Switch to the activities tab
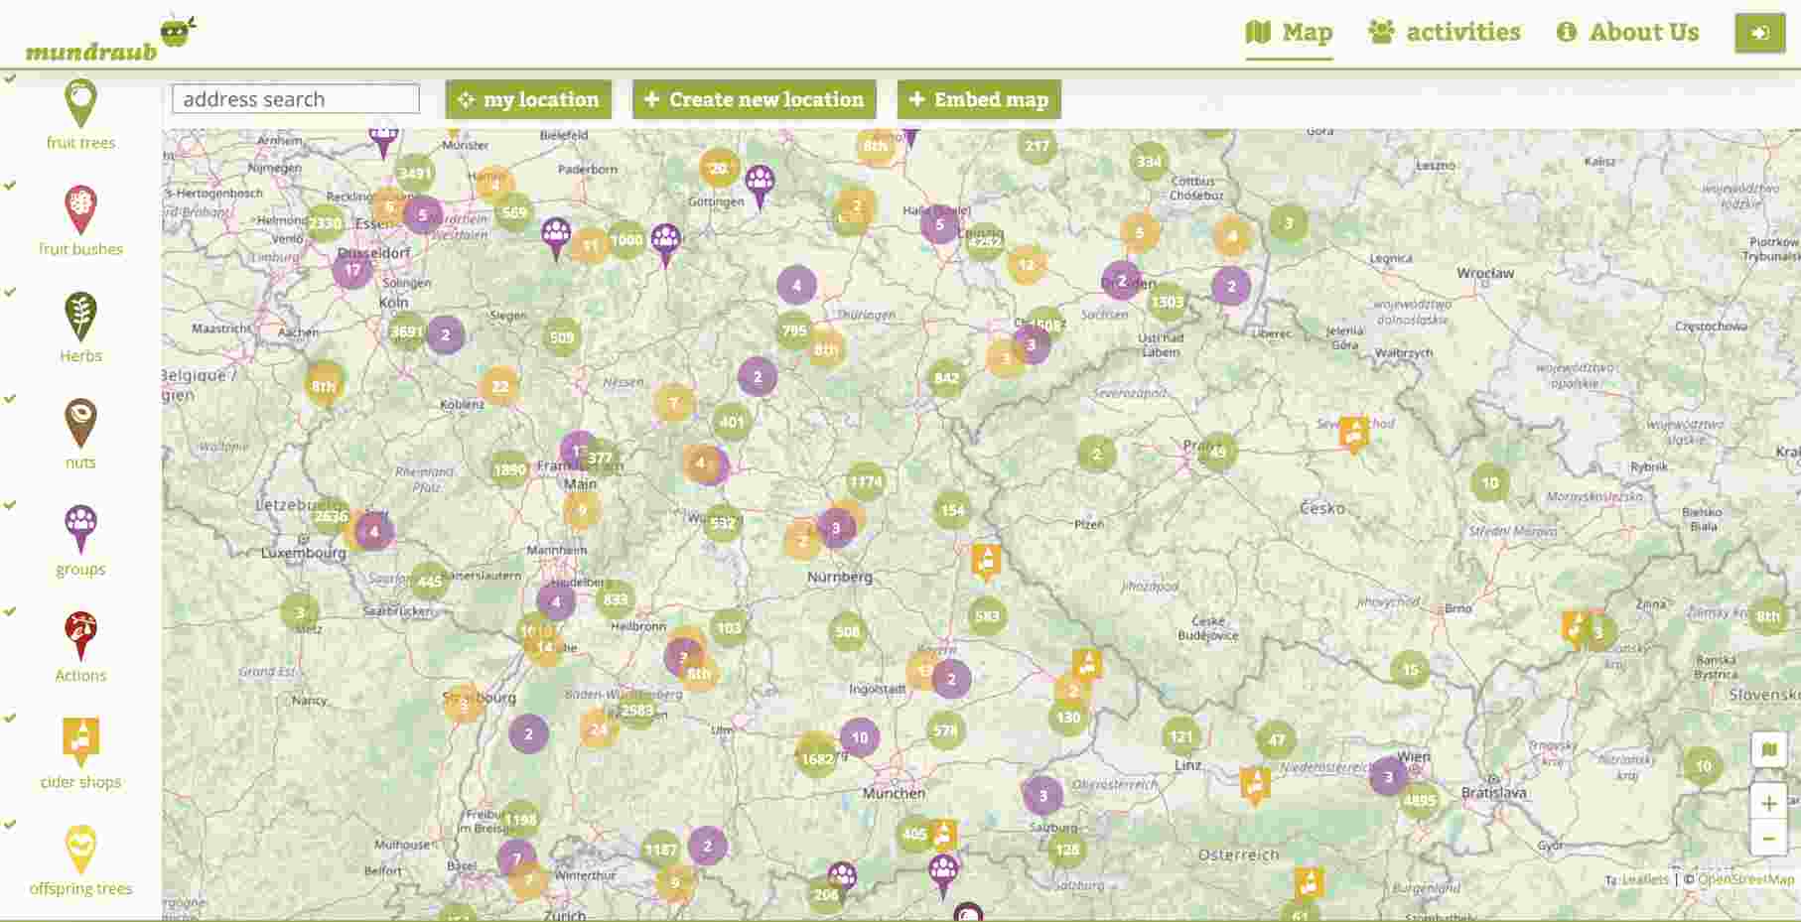The image size is (1801, 922). 1446,32
